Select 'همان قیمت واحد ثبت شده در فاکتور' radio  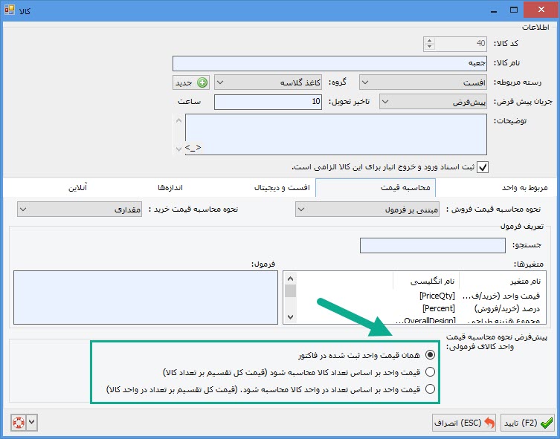(430, 354)
